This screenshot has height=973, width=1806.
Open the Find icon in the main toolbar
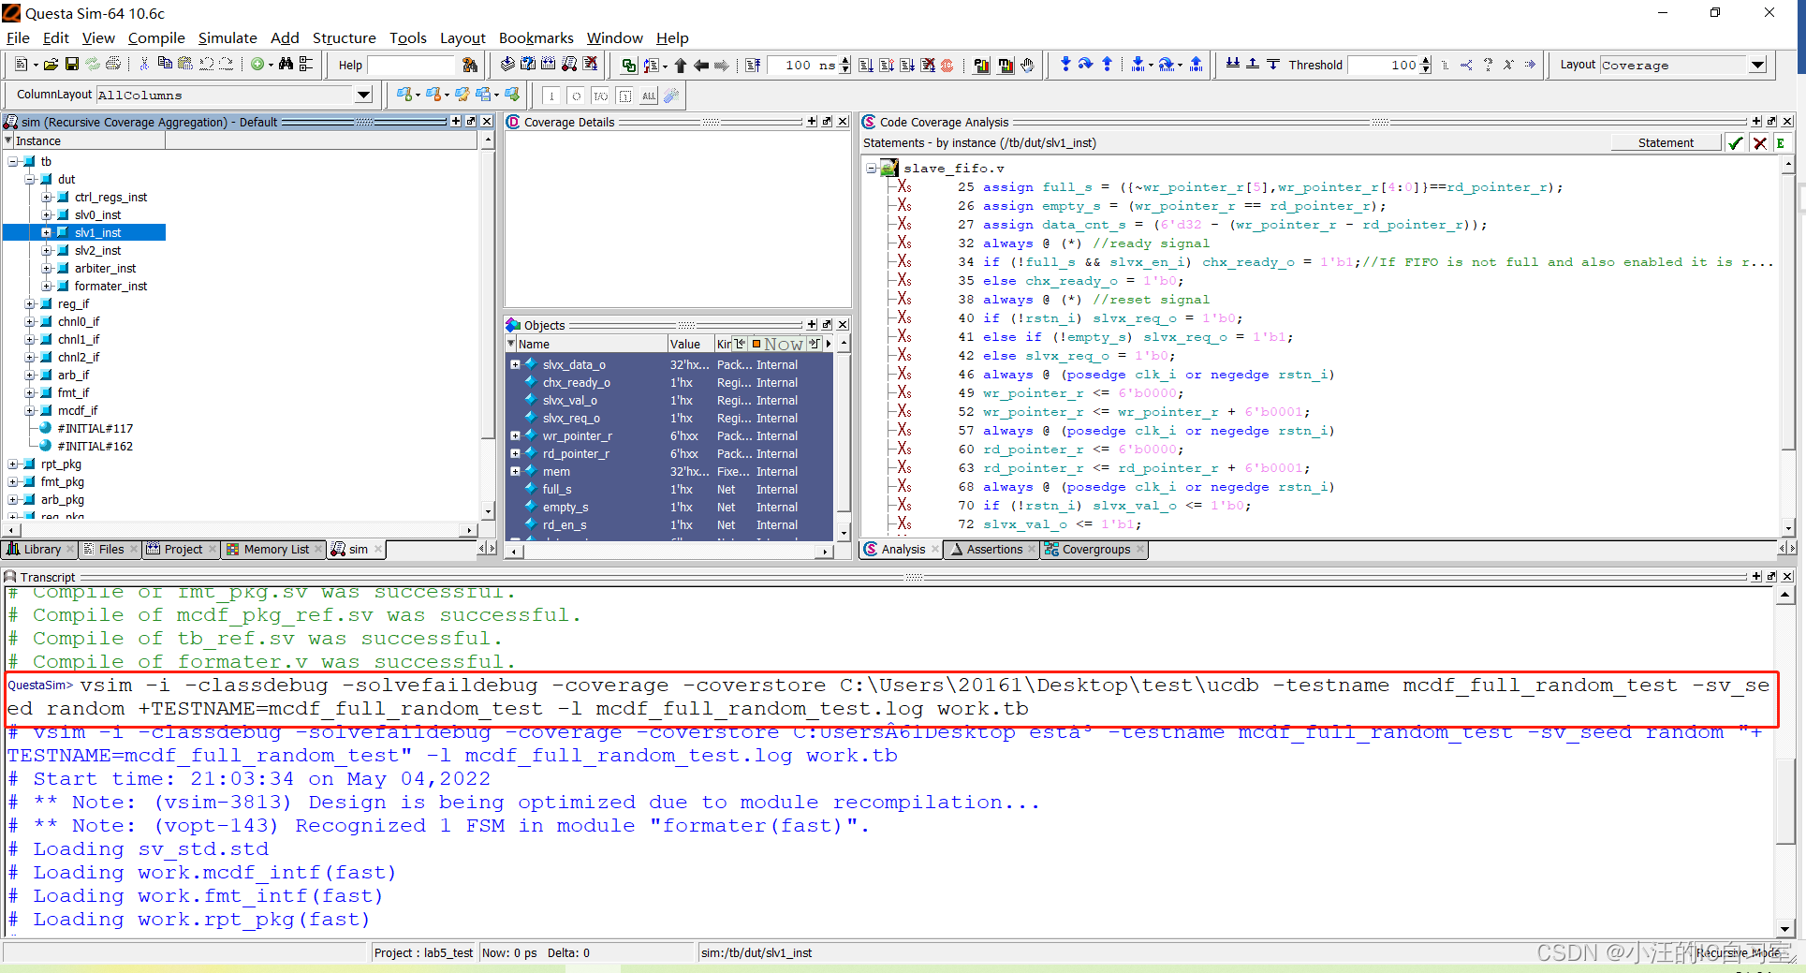tap(286, 64)
